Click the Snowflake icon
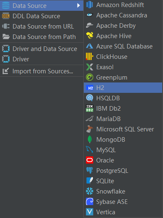The height and width of the screenshot is (218, 163). point(90,191)
